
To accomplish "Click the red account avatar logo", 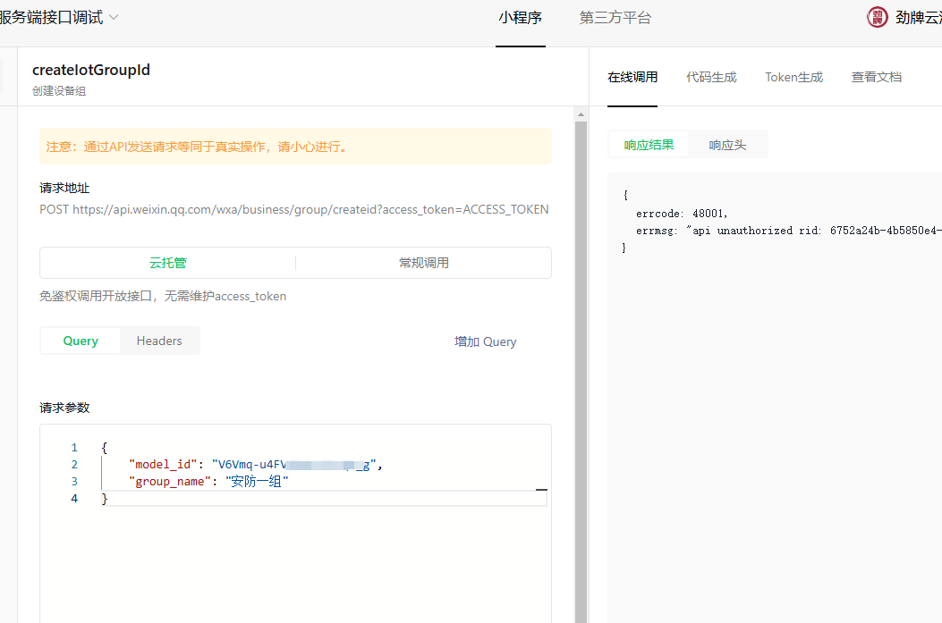I will pyautogui.click(x=877, y=17).
